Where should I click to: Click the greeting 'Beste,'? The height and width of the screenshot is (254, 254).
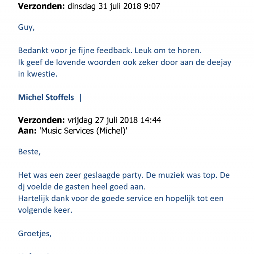pyautogui.click(x=29, y=152)
